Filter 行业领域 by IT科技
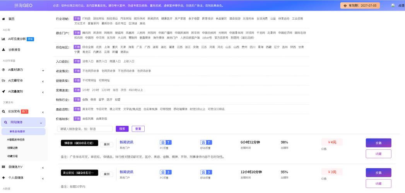The width and height of the screenshot is (405, 193). coord(86,19)
